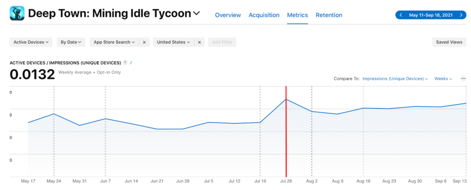This screenshot has height=190, width=471.
Task: Click the Deep Town app icon
Action: click(x=17, y=14)
